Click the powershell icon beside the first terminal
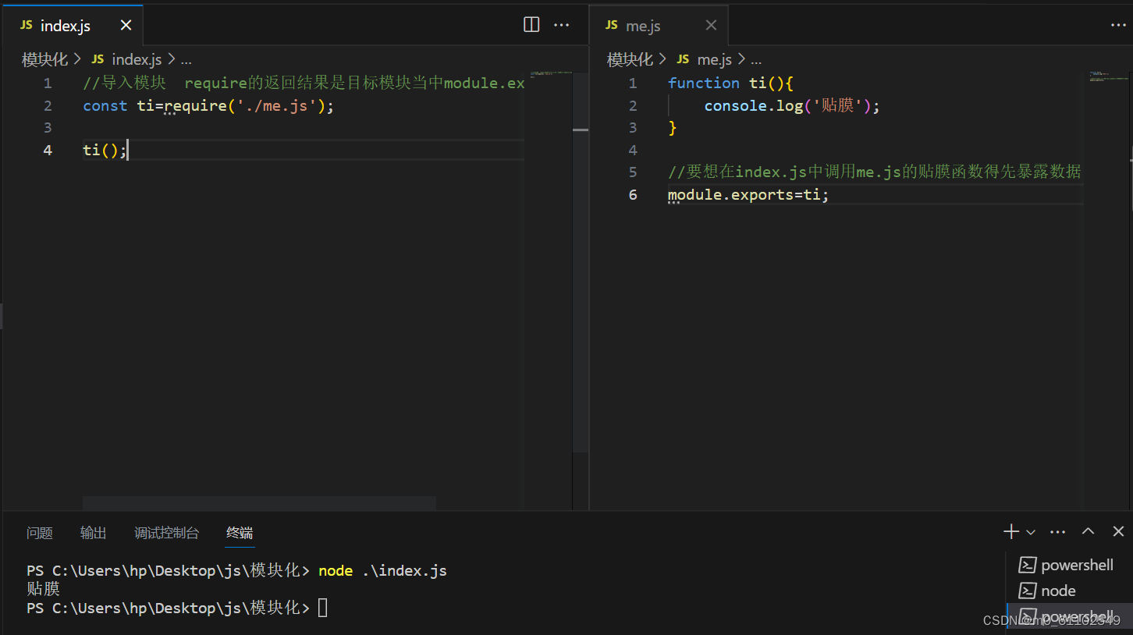This screenshot has width=1133, height=635. pyautogui.click(x=1028, y=564)
